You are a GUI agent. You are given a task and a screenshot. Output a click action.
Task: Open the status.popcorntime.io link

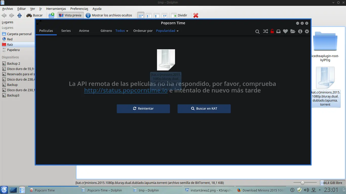(x=126, y=90)
